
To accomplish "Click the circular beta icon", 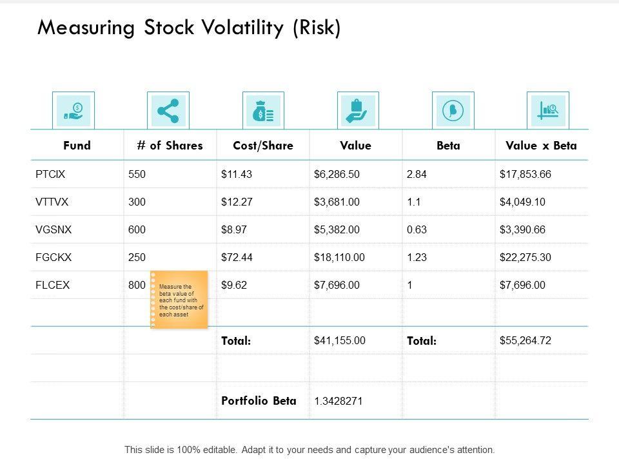I will (453, 111).
